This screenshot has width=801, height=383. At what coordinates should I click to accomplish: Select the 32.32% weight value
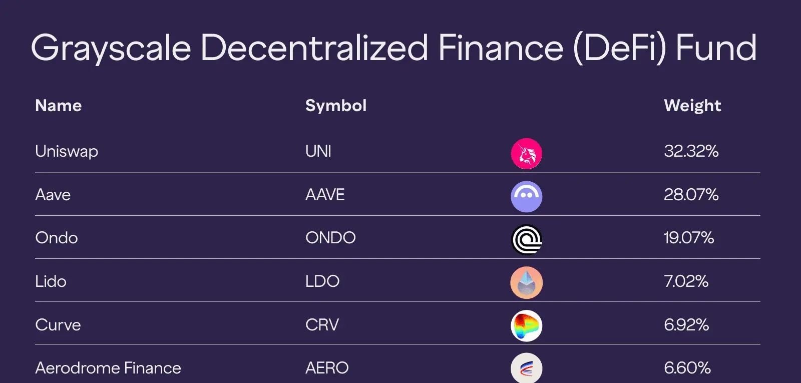[x=691, y=151]
